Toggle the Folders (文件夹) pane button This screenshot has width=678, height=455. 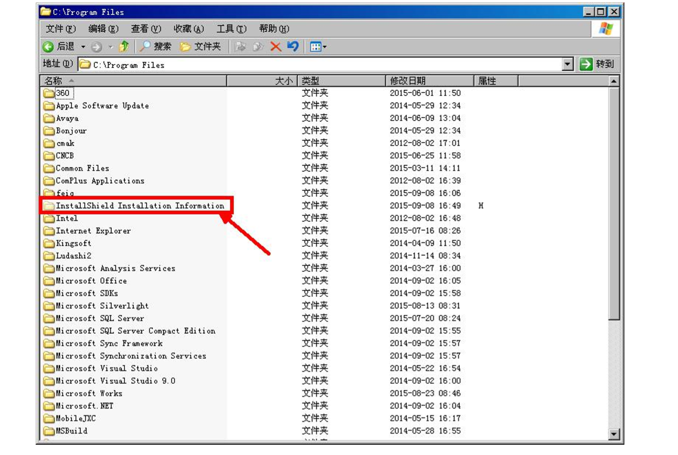pyautogui.click(x=200, y=46)
